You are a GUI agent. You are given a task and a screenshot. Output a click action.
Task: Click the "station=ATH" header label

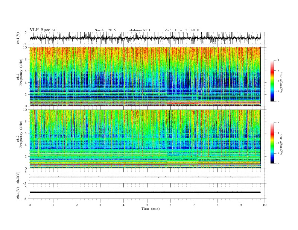point(140,30)
